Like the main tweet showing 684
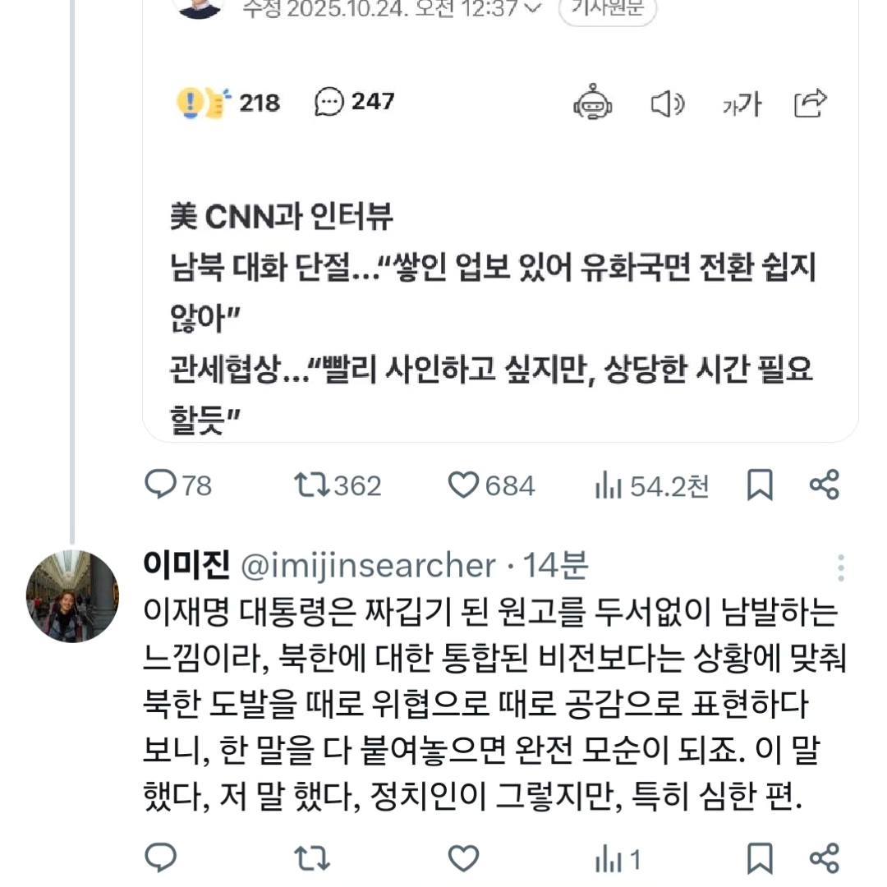The height and width of the screenshot is (887, 887). [x=466, y=485]
